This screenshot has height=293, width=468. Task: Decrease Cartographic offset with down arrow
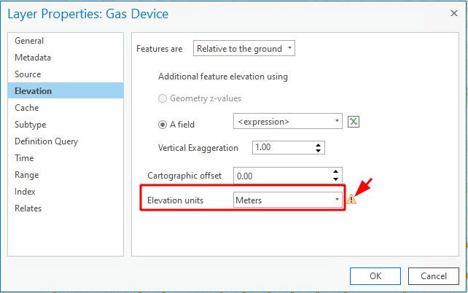[336, 179]
